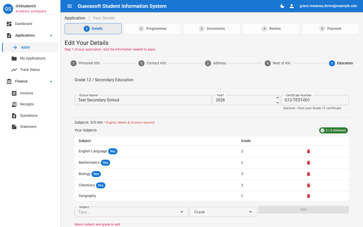The width and height of the screenshot is (363, 227).
Task: Click Application breadcrumb link
Action: pyautogui.click(x=75, y=18)
